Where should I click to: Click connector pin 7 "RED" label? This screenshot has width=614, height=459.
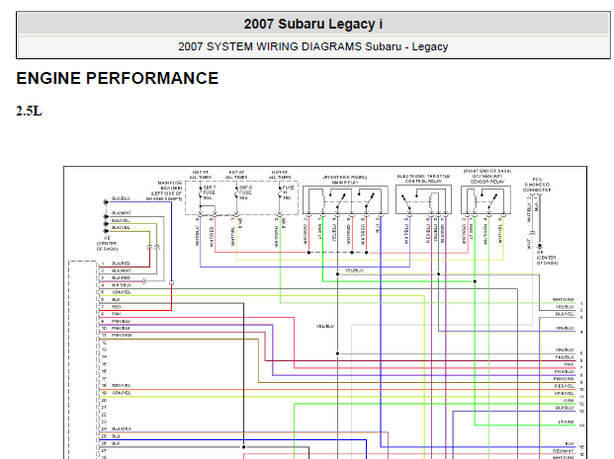pyautogui.click(x=117, y=307)
